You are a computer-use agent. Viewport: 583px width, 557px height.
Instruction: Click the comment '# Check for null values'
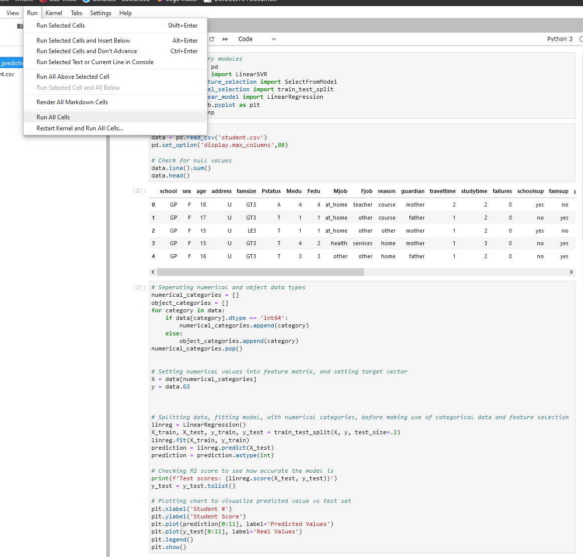coord(191,160)
